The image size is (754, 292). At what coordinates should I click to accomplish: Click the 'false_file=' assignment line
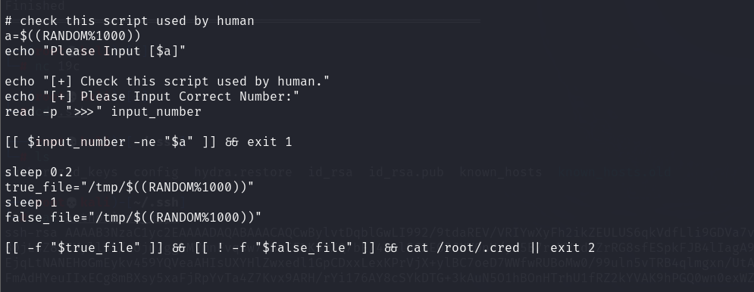pyautogui.click(x=133, y=218)
